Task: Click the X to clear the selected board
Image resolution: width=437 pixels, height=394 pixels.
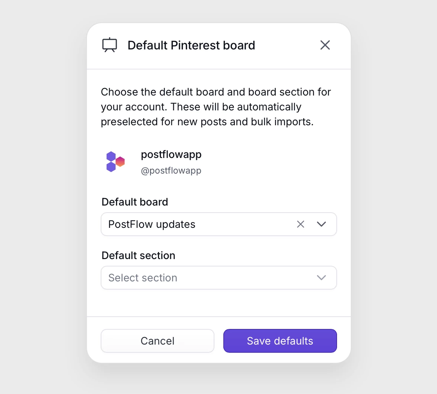Action: pos(301,224)
